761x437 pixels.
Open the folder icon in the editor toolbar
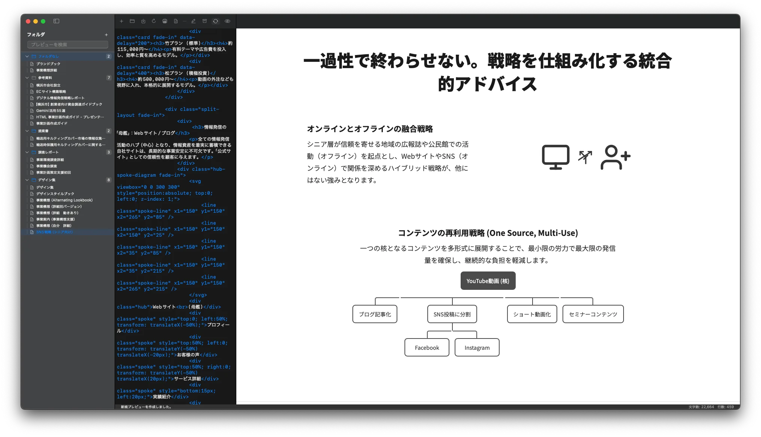pos(132,21)
